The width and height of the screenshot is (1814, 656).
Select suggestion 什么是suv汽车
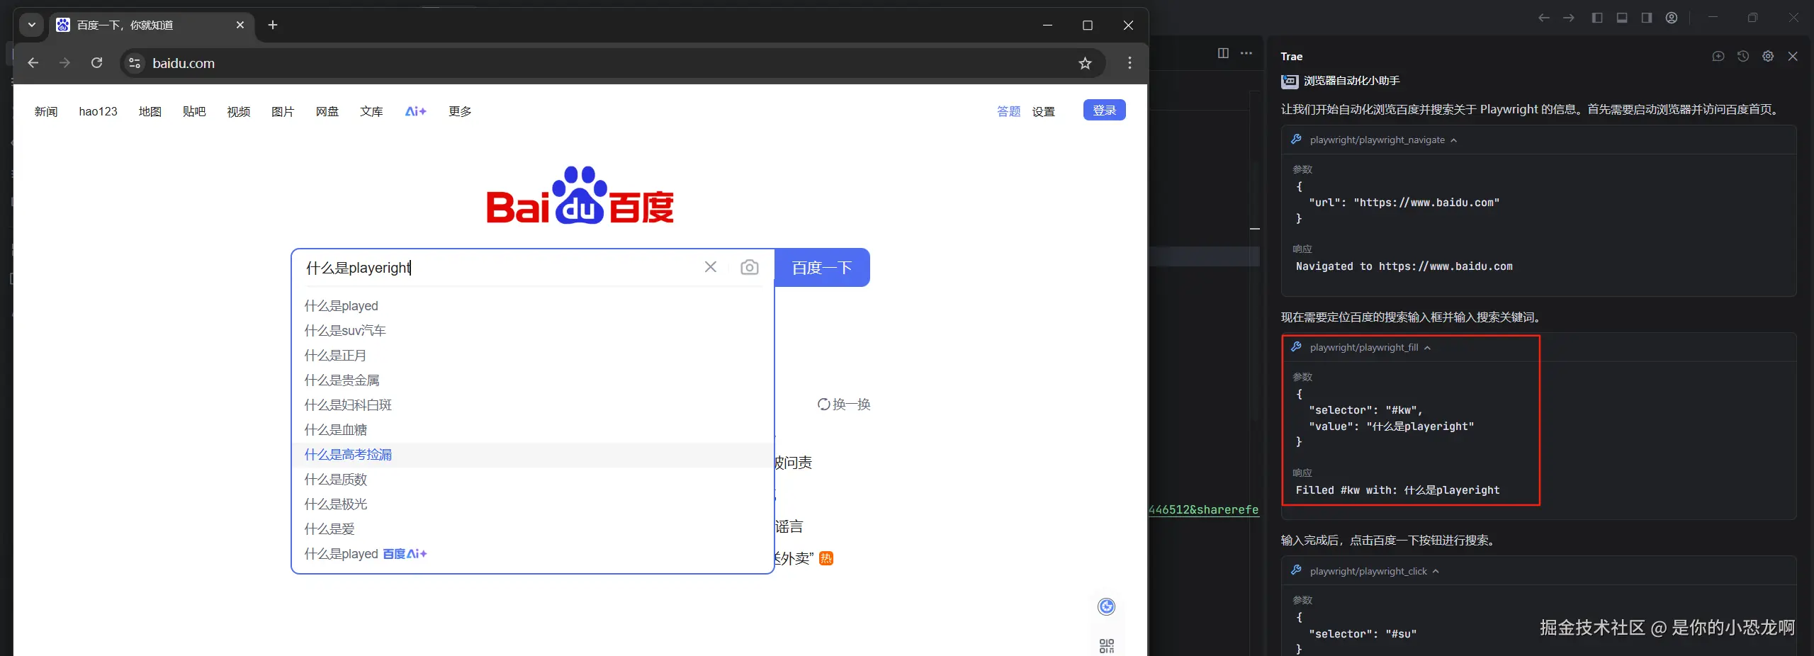[532, 331]
